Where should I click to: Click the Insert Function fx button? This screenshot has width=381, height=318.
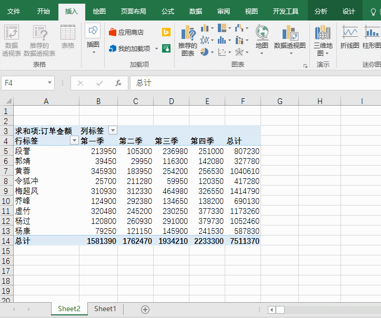coord(118,83)
